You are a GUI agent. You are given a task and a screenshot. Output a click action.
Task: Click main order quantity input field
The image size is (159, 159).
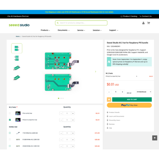tap(116, 92)
